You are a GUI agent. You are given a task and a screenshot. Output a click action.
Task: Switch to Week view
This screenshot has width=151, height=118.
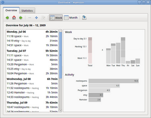pyautogui.click(x=56, y=18)
